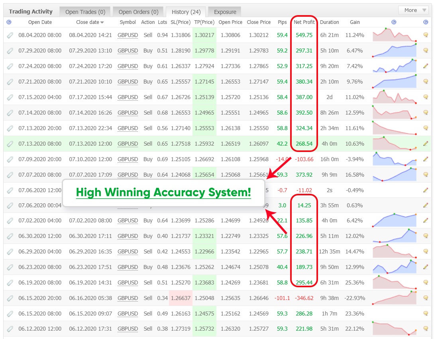This screenshot has width=434, height=339.
Task: Open the Exposure tab
Action: click(225, 12)
